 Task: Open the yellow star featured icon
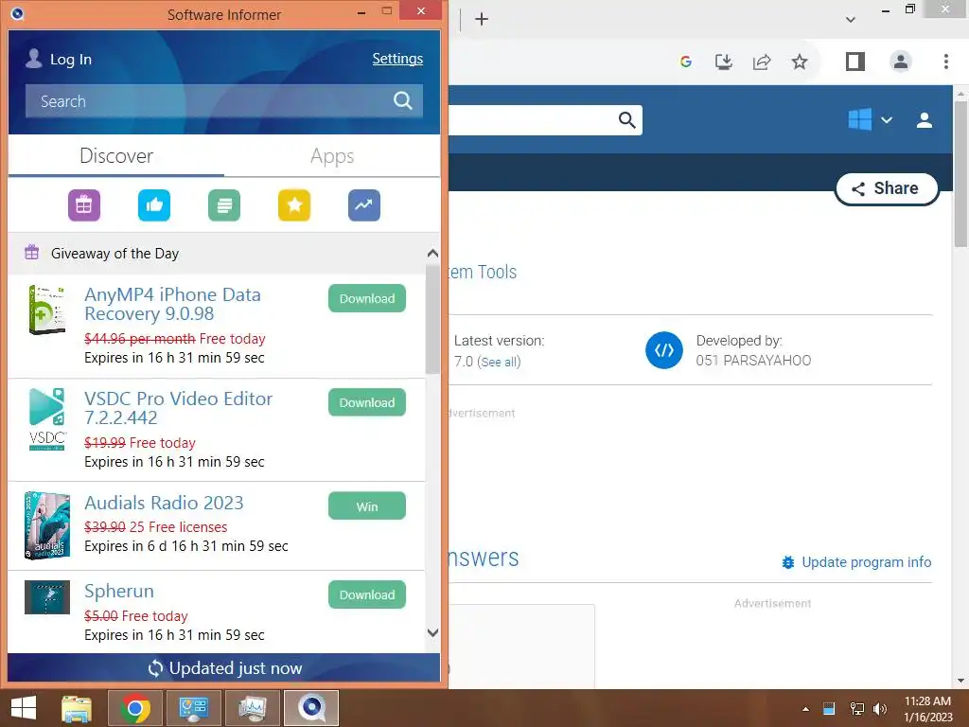294,205
